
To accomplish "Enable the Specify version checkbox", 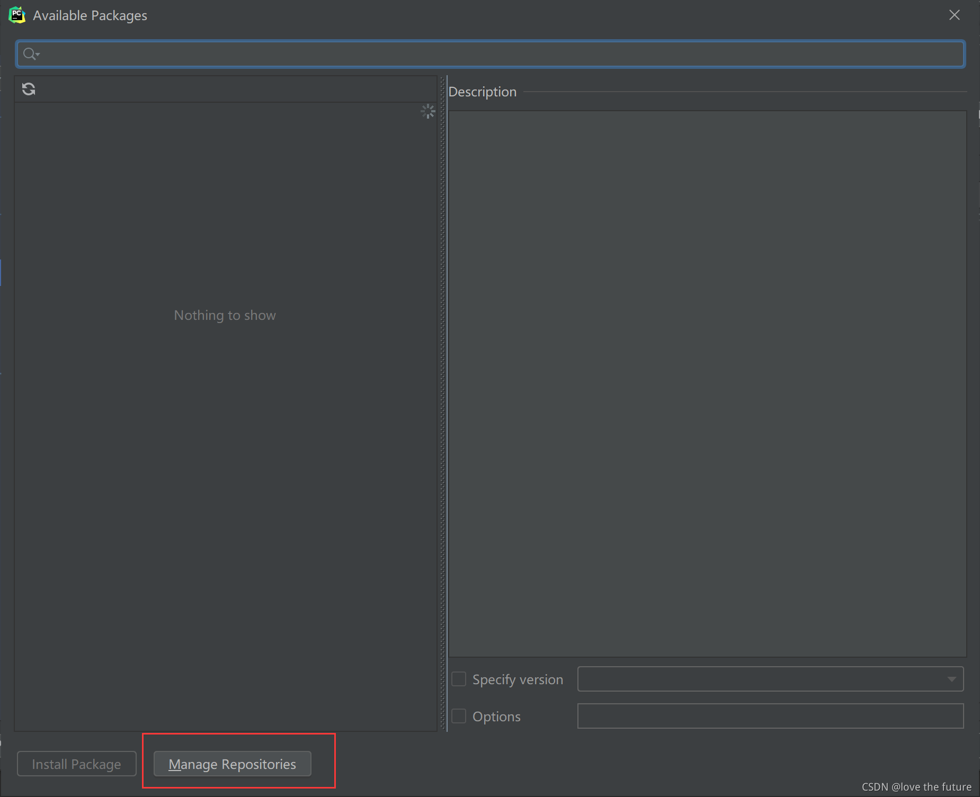I will click(x=459, y=679).
